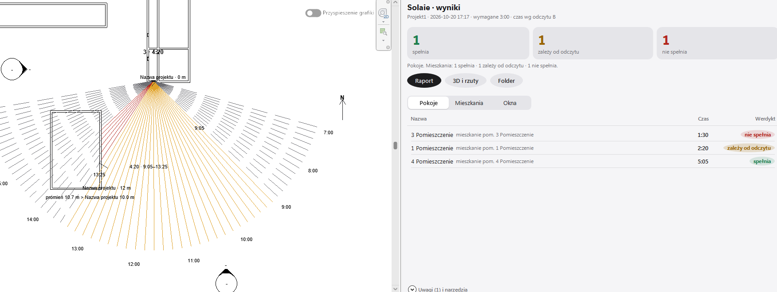The width and height of the screenshot is (777, 292).
Task: Select the '3 Pomieszczenie' row
Action: [592, 135]
